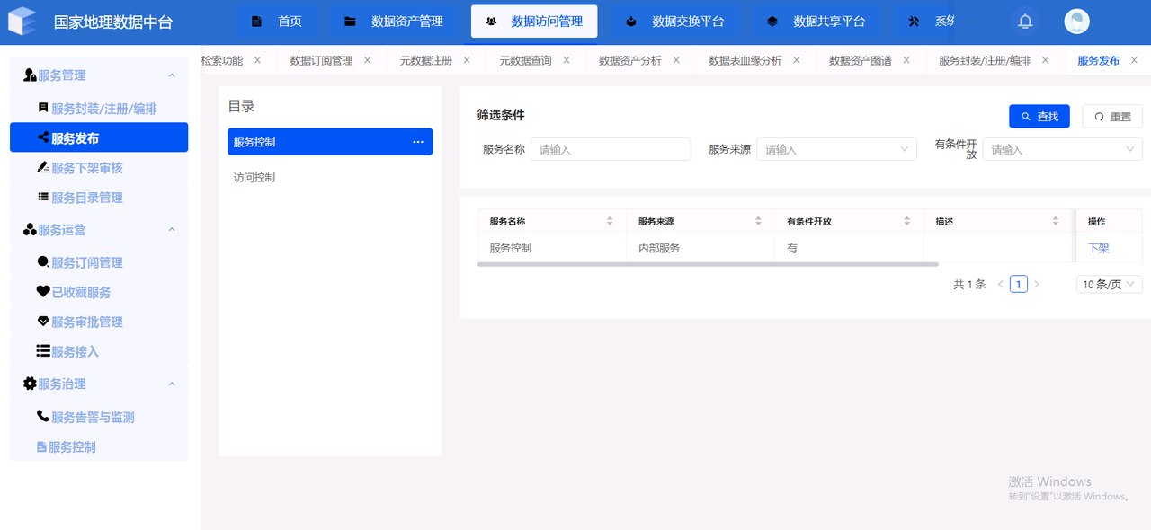1151x530 pixels.
Task: Collapse the 服务管理 sidebar group
Action: [x=172, y=75]
